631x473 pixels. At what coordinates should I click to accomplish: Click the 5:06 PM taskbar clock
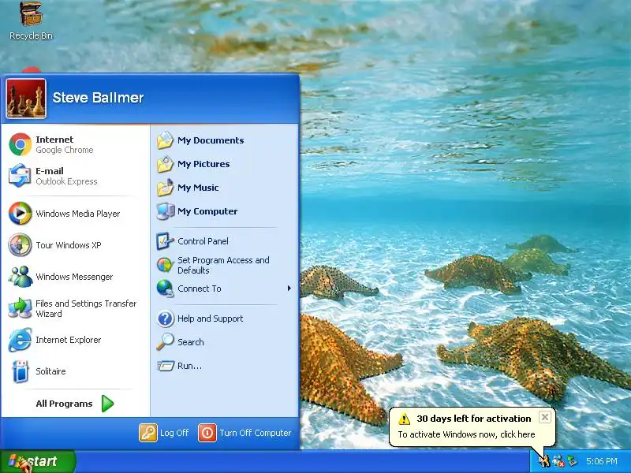point(602,461)
